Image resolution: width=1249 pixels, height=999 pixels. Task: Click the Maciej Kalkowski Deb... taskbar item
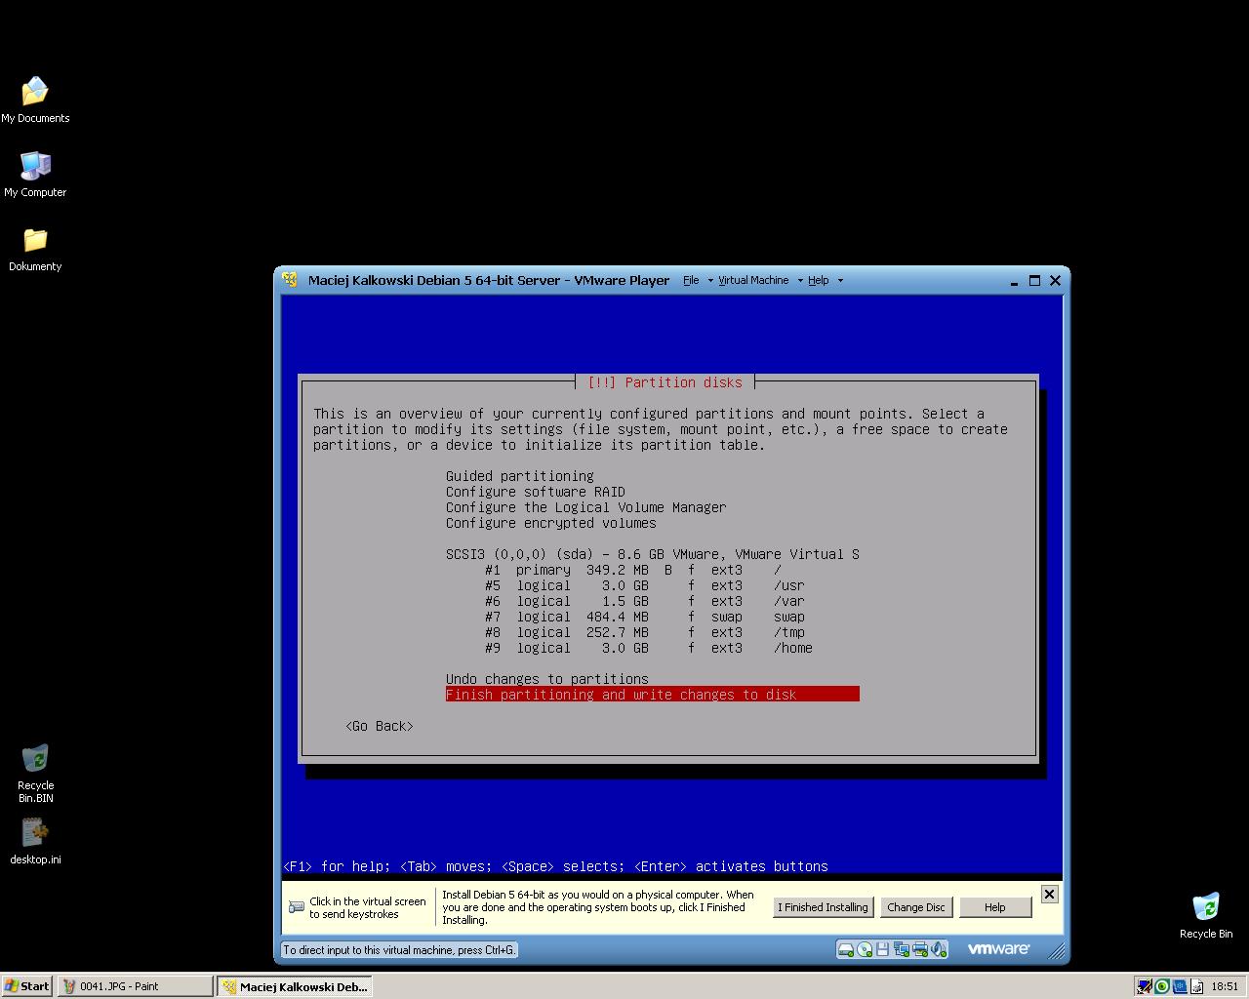[x=295, y=986]
